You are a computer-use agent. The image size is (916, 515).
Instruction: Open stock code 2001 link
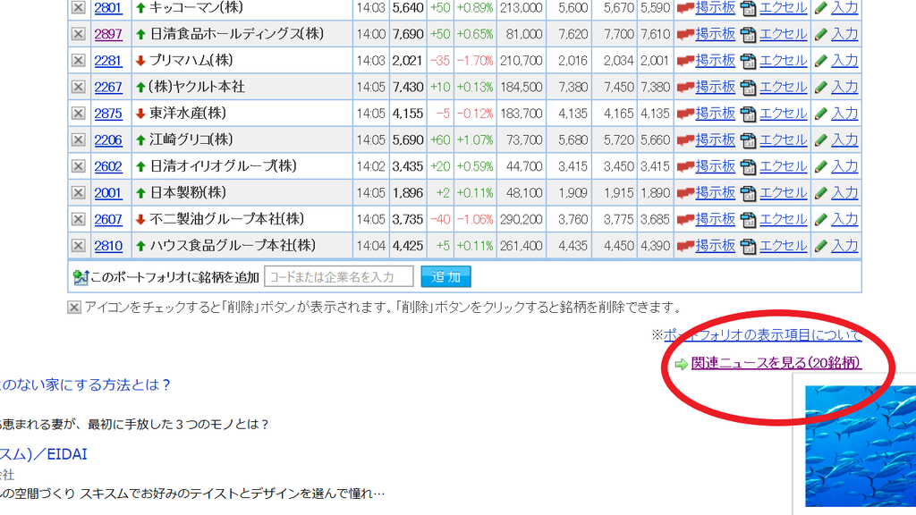click(x=108, y=193)
